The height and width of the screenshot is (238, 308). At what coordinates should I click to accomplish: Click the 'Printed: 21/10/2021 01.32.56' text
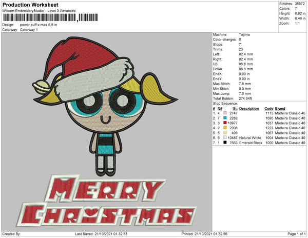coord(204,234)
